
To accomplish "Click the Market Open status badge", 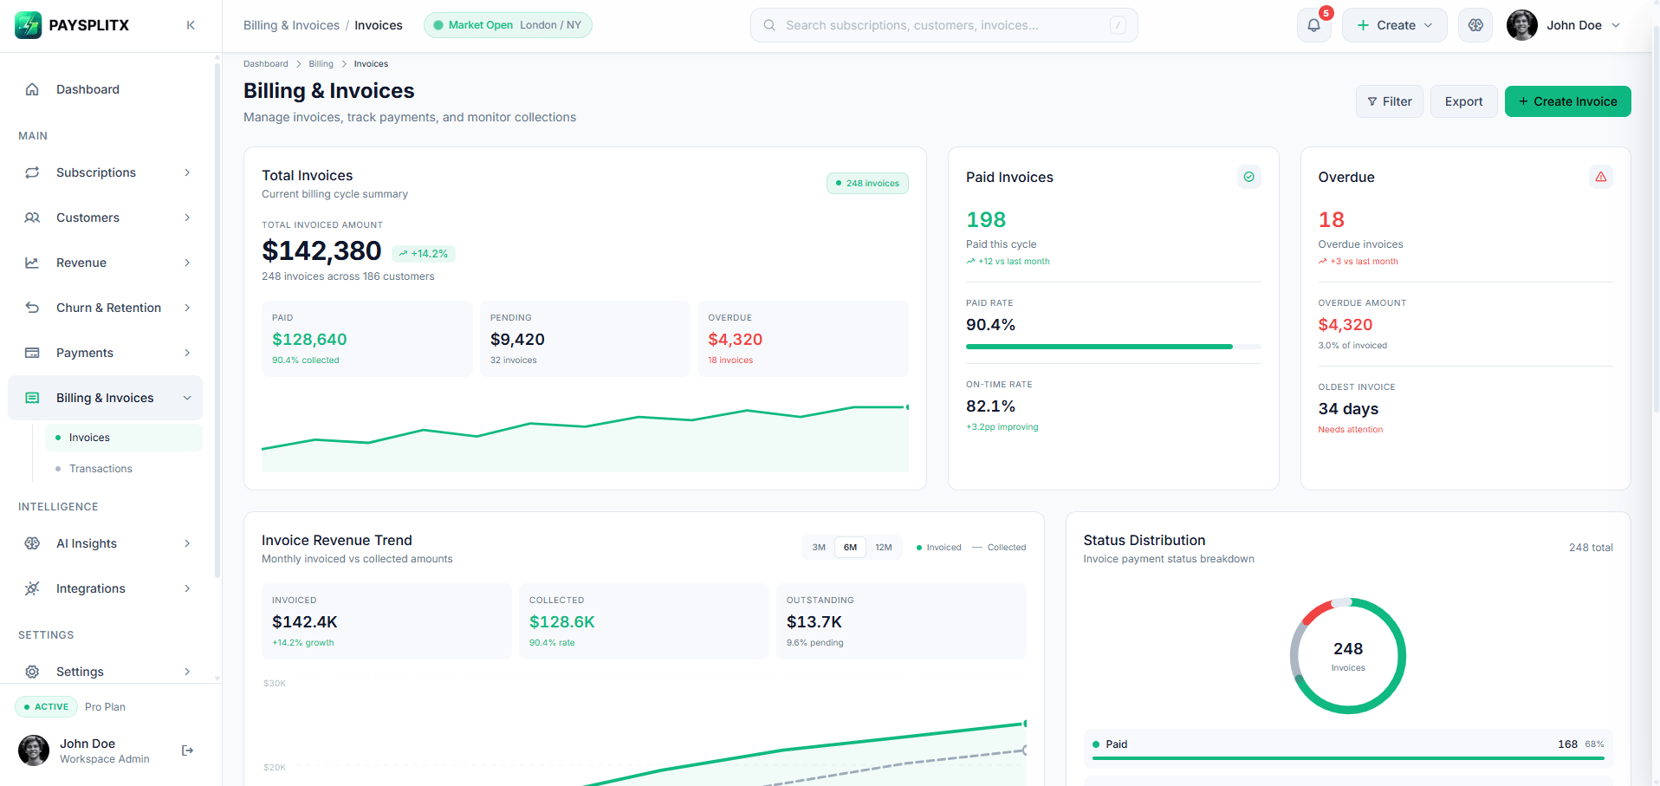I will [508, 25].
